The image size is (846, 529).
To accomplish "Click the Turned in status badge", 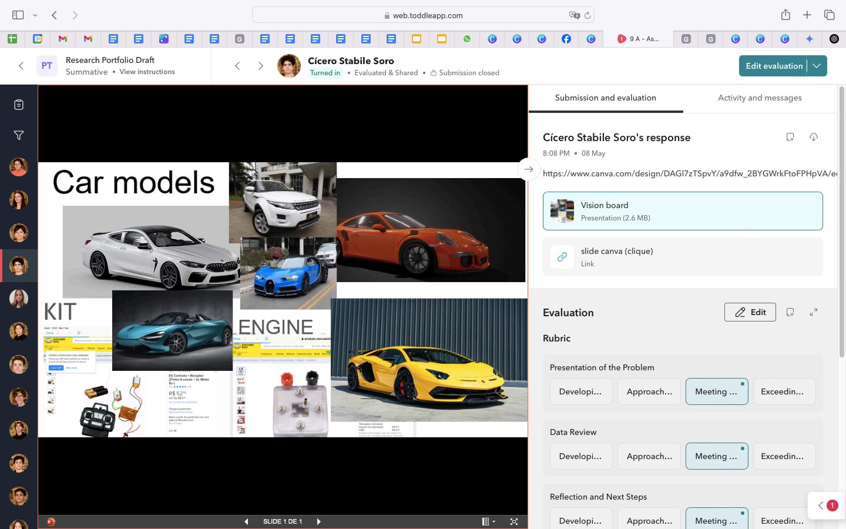I will point(325,73).
